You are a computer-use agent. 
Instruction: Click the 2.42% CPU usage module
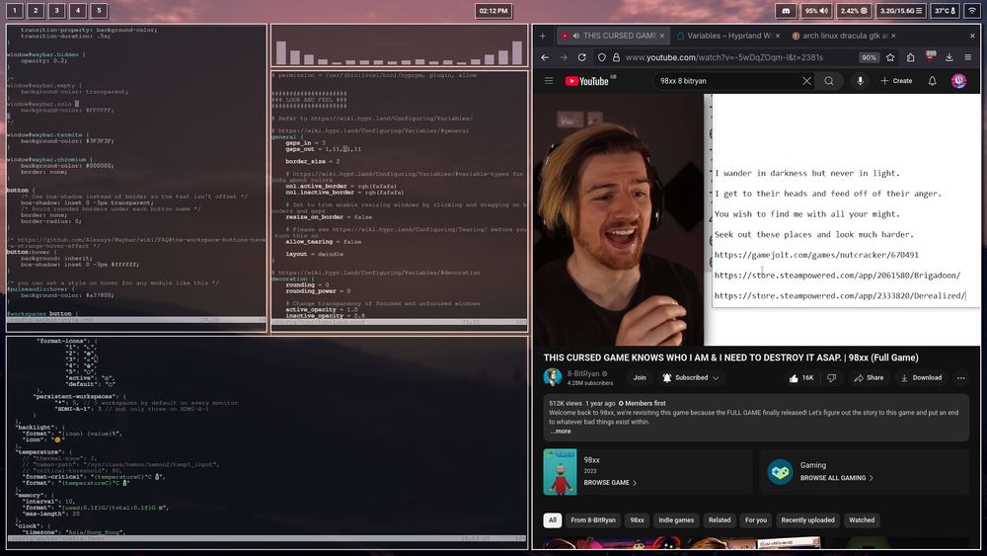tap(854, 11)
